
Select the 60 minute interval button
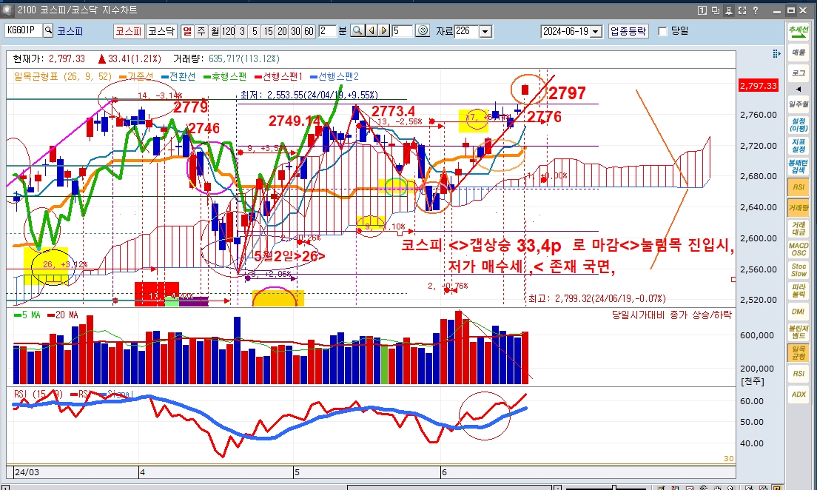coord(309,31)
